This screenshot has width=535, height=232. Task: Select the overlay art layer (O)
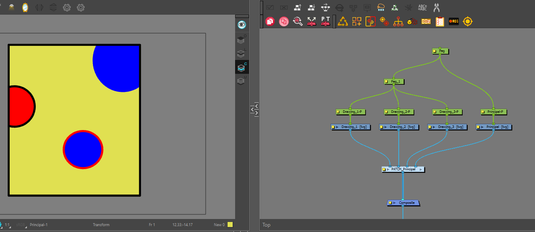click(x=241, y=40)
